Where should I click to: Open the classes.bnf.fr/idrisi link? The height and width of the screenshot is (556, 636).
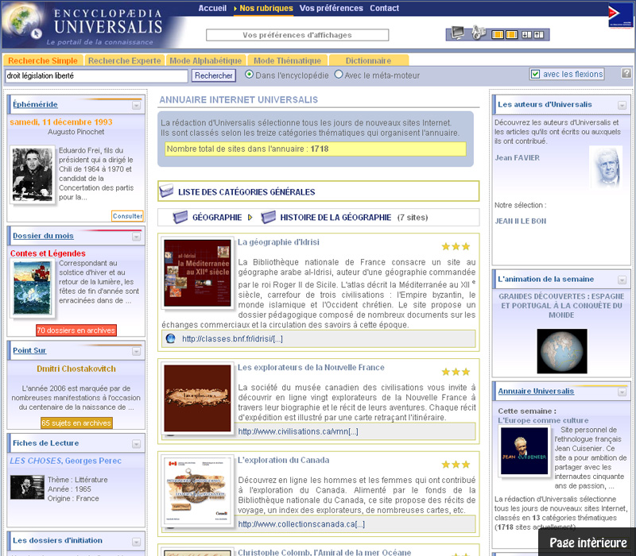[x=232, y=339]
